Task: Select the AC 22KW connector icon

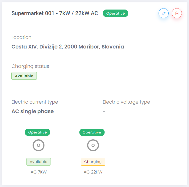Action: tap(93, 145)
